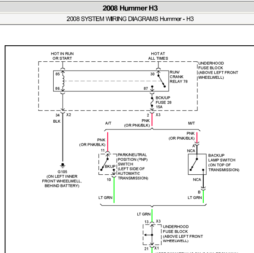Click pin number 34 near connector X2
The width and height of the screenshot is (254, 253).
[x=57, y=115]
